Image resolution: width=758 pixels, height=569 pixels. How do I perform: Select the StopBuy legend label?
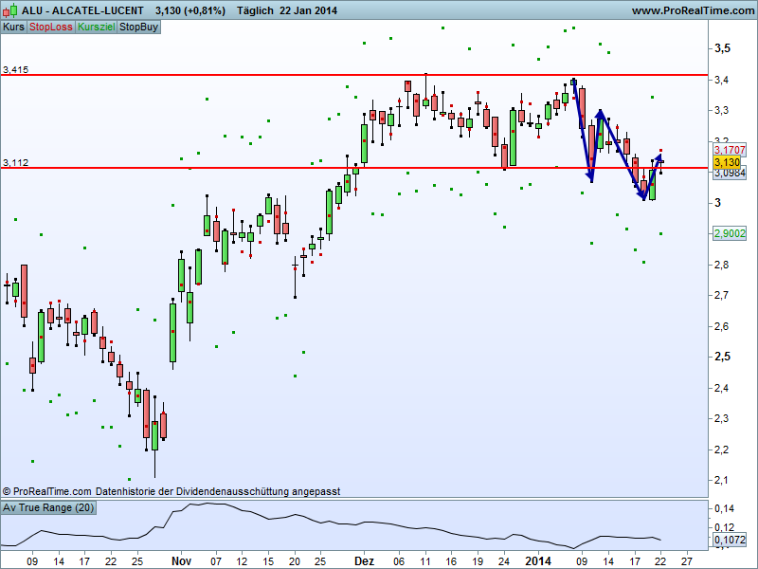[x=138, y=27]
